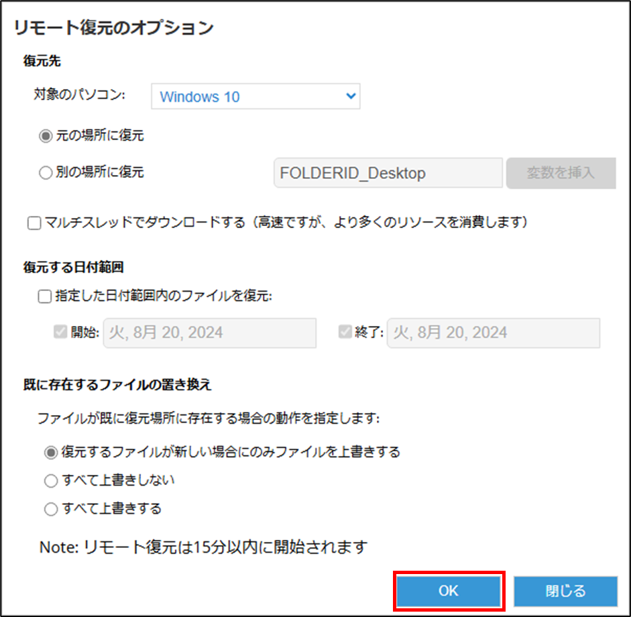
Task: Click the 開始 date field
Action: click(x=210, y=333)
